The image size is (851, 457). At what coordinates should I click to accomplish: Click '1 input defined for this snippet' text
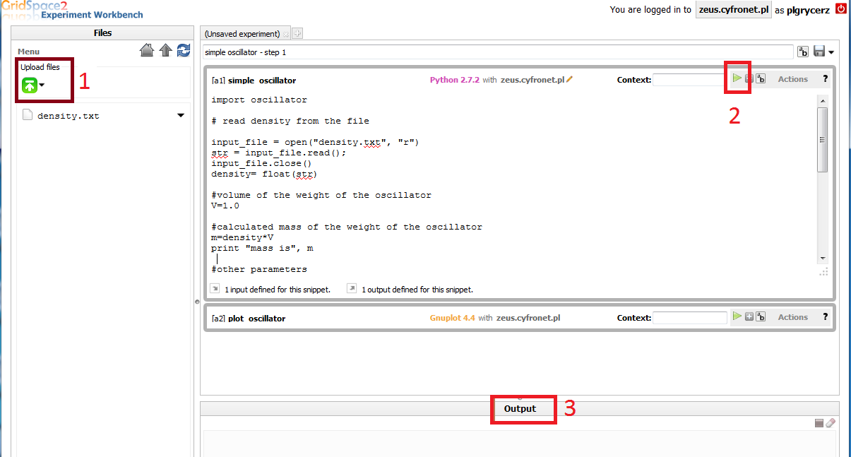tap(278, 290)
